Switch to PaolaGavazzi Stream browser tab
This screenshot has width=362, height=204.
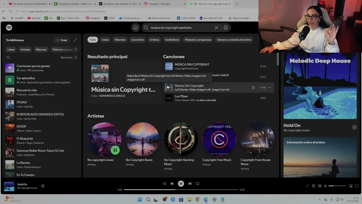(x=74, y=4)
